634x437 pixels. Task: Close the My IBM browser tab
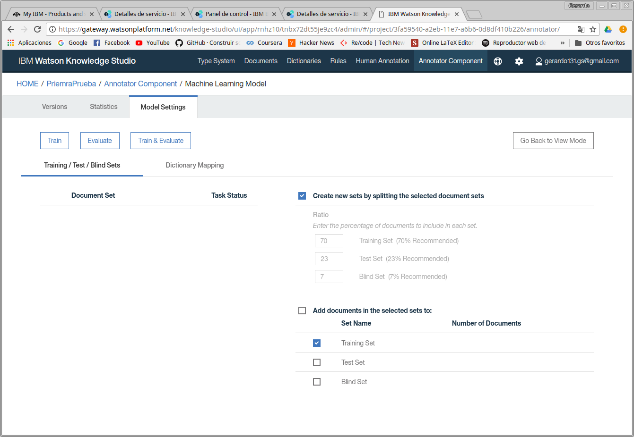(x=92, y=14)
